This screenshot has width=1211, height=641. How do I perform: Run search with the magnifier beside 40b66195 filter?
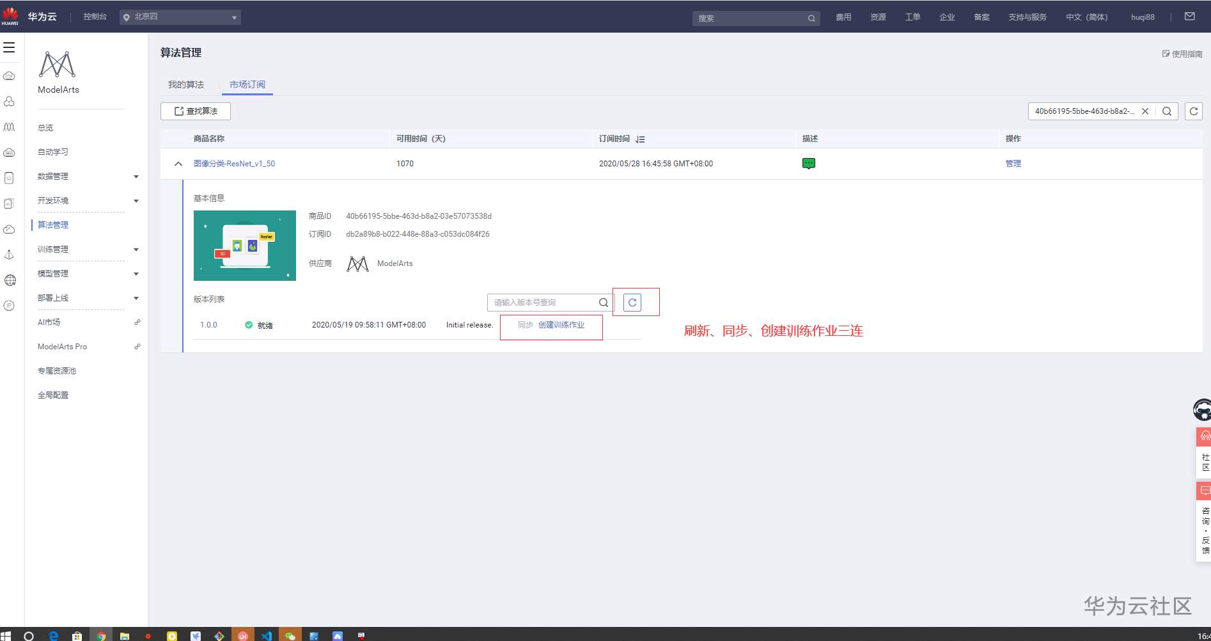tap(1167, 111)
